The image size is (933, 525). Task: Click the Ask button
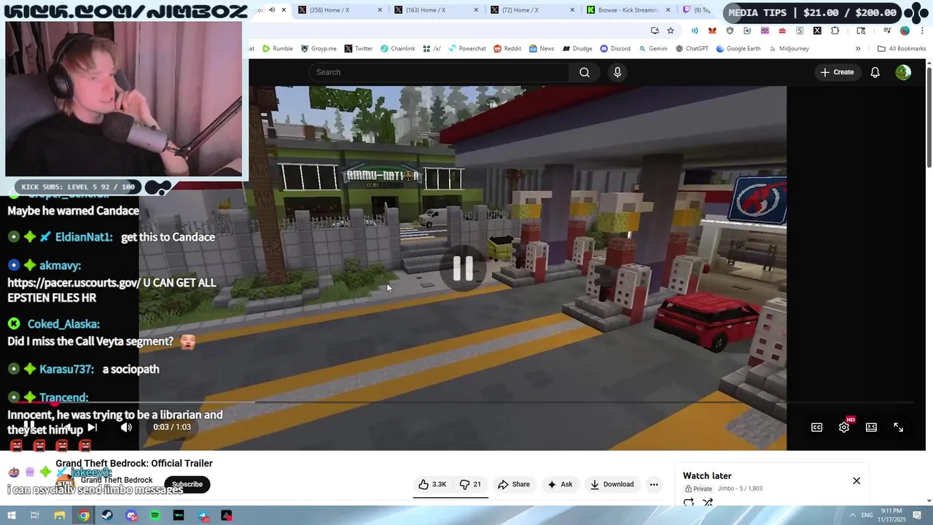560,484
